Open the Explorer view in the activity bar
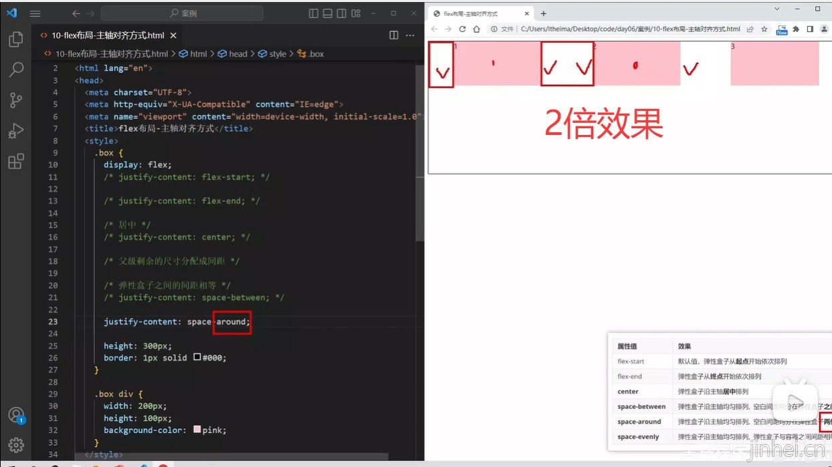The image size is (832, 467). coord(16,40)
